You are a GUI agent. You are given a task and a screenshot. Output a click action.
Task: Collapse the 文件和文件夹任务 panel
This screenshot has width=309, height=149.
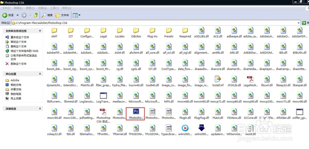click(x=40, y=31)
